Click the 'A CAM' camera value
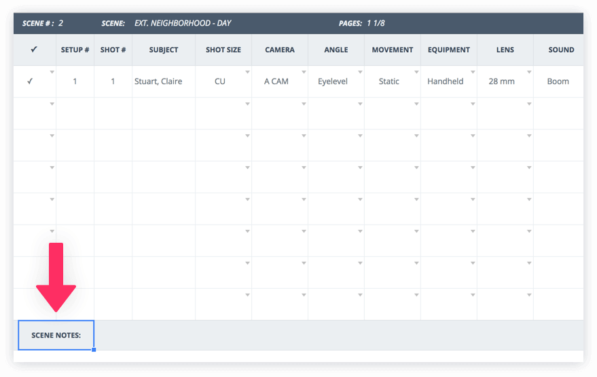The width and height of the screenshot is (597, 377). (x=276, y=81)
